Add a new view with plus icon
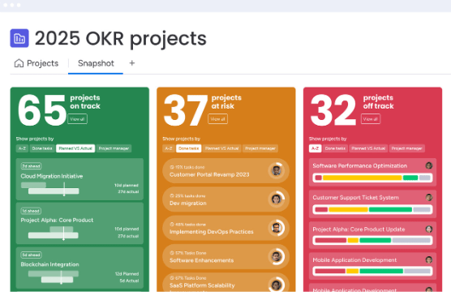Screen dimensions: 451x300 [x=132, y=63]
